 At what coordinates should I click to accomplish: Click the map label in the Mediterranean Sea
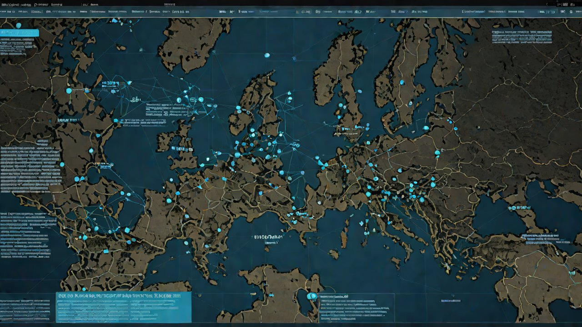click(x=269, y=237)
